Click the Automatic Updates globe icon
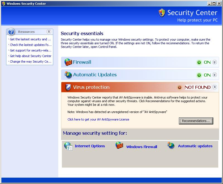Viewport: 223px width, 184px height. (x=68, y=75)
